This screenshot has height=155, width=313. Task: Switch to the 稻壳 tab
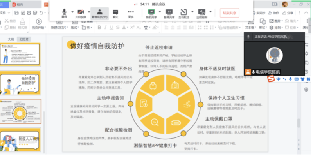(17, 4)
